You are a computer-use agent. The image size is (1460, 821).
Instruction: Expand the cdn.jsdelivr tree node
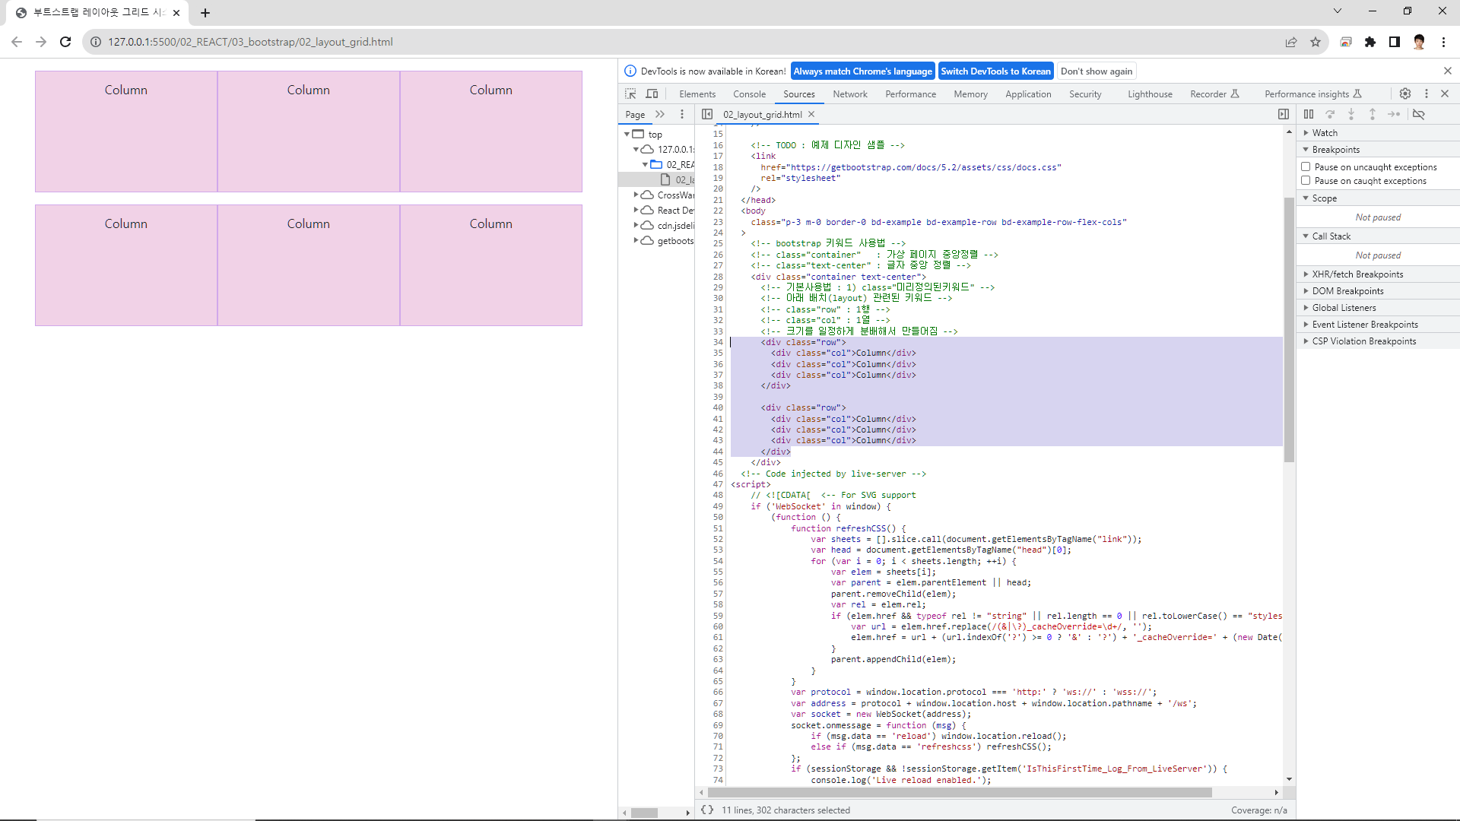[x=636, y=225]
